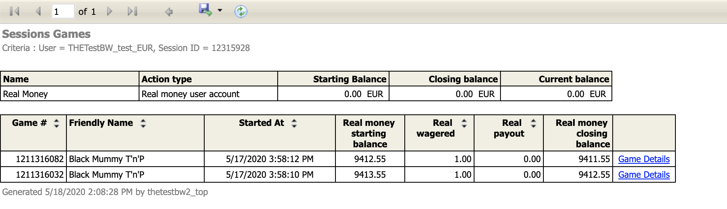This screenshot has width=727, height=209.
Task: Jump to last page of report
Action: 132,12
